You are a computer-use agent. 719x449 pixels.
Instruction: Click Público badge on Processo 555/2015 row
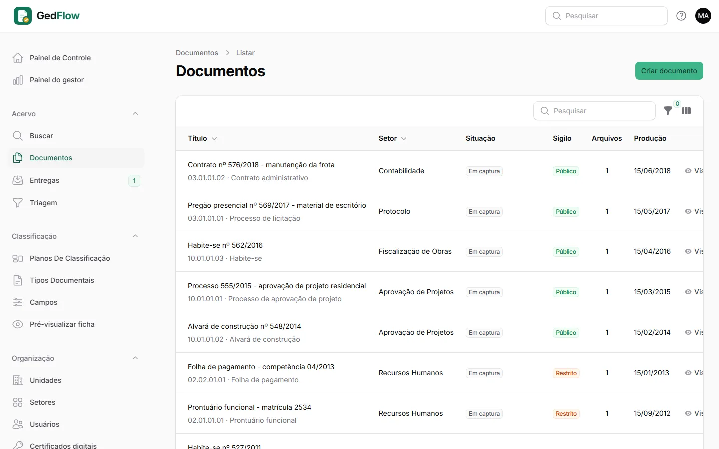[x=566, y=292]
